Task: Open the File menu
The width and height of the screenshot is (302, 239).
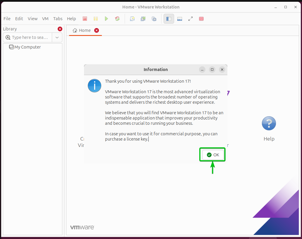Action: click(x=7, y=19)
